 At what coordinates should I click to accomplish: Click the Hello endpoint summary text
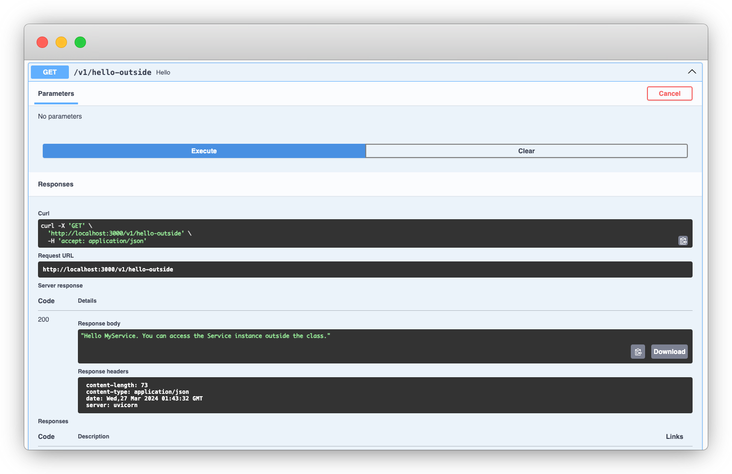(x=163, y=73)
